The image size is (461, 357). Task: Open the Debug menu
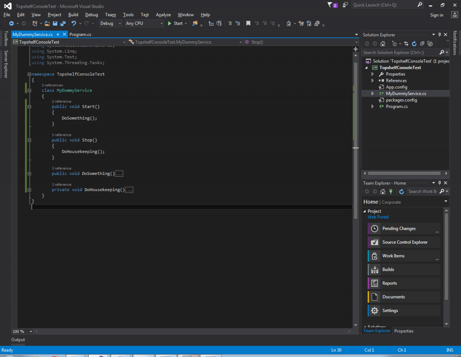click(91, 15)
